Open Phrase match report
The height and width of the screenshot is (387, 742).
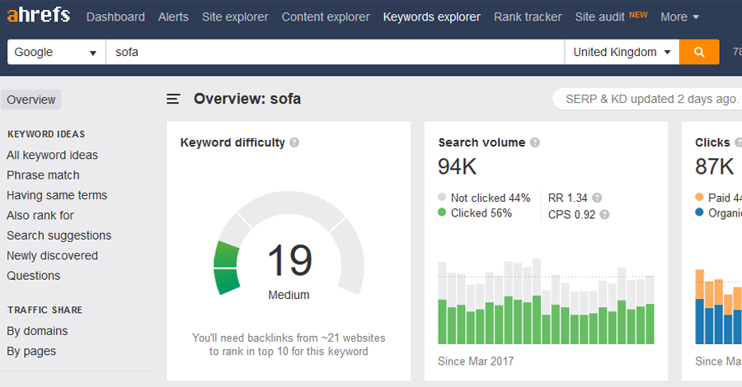(43, 175)
